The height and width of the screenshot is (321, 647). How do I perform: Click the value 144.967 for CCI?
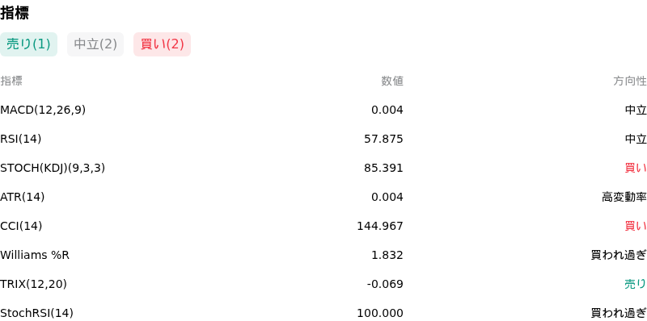click(x=380, y=226)
